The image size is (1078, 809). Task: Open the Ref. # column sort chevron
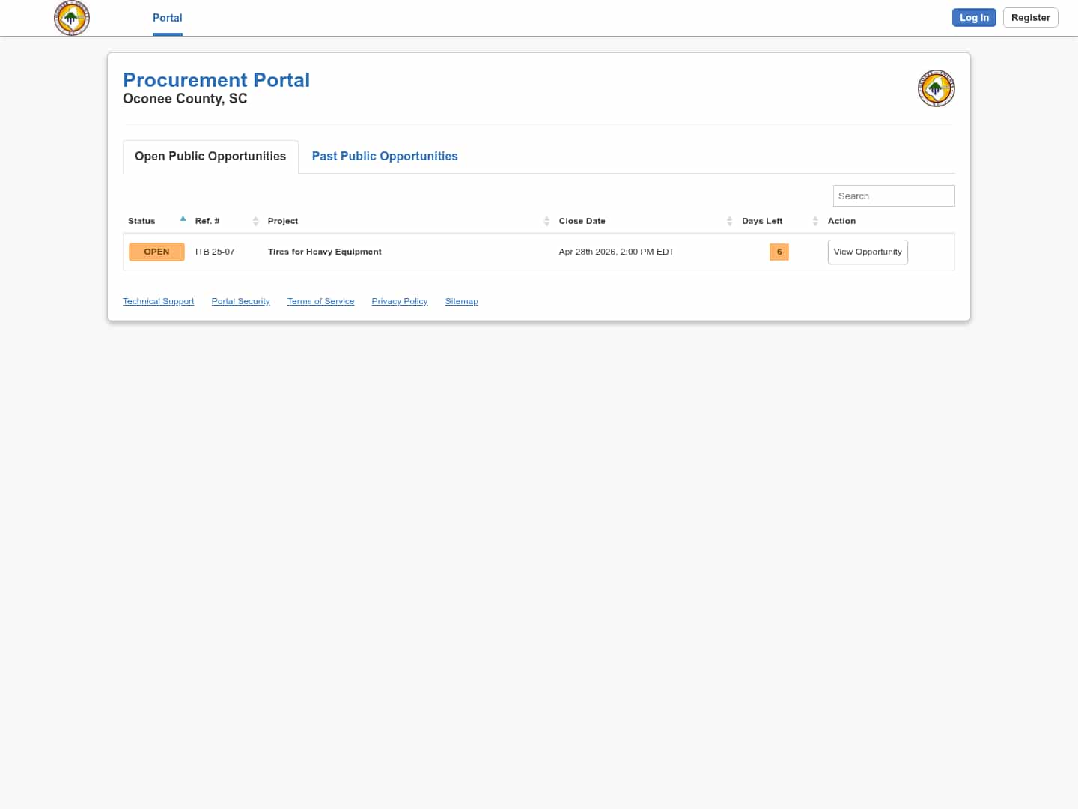(x=256, y=221)
